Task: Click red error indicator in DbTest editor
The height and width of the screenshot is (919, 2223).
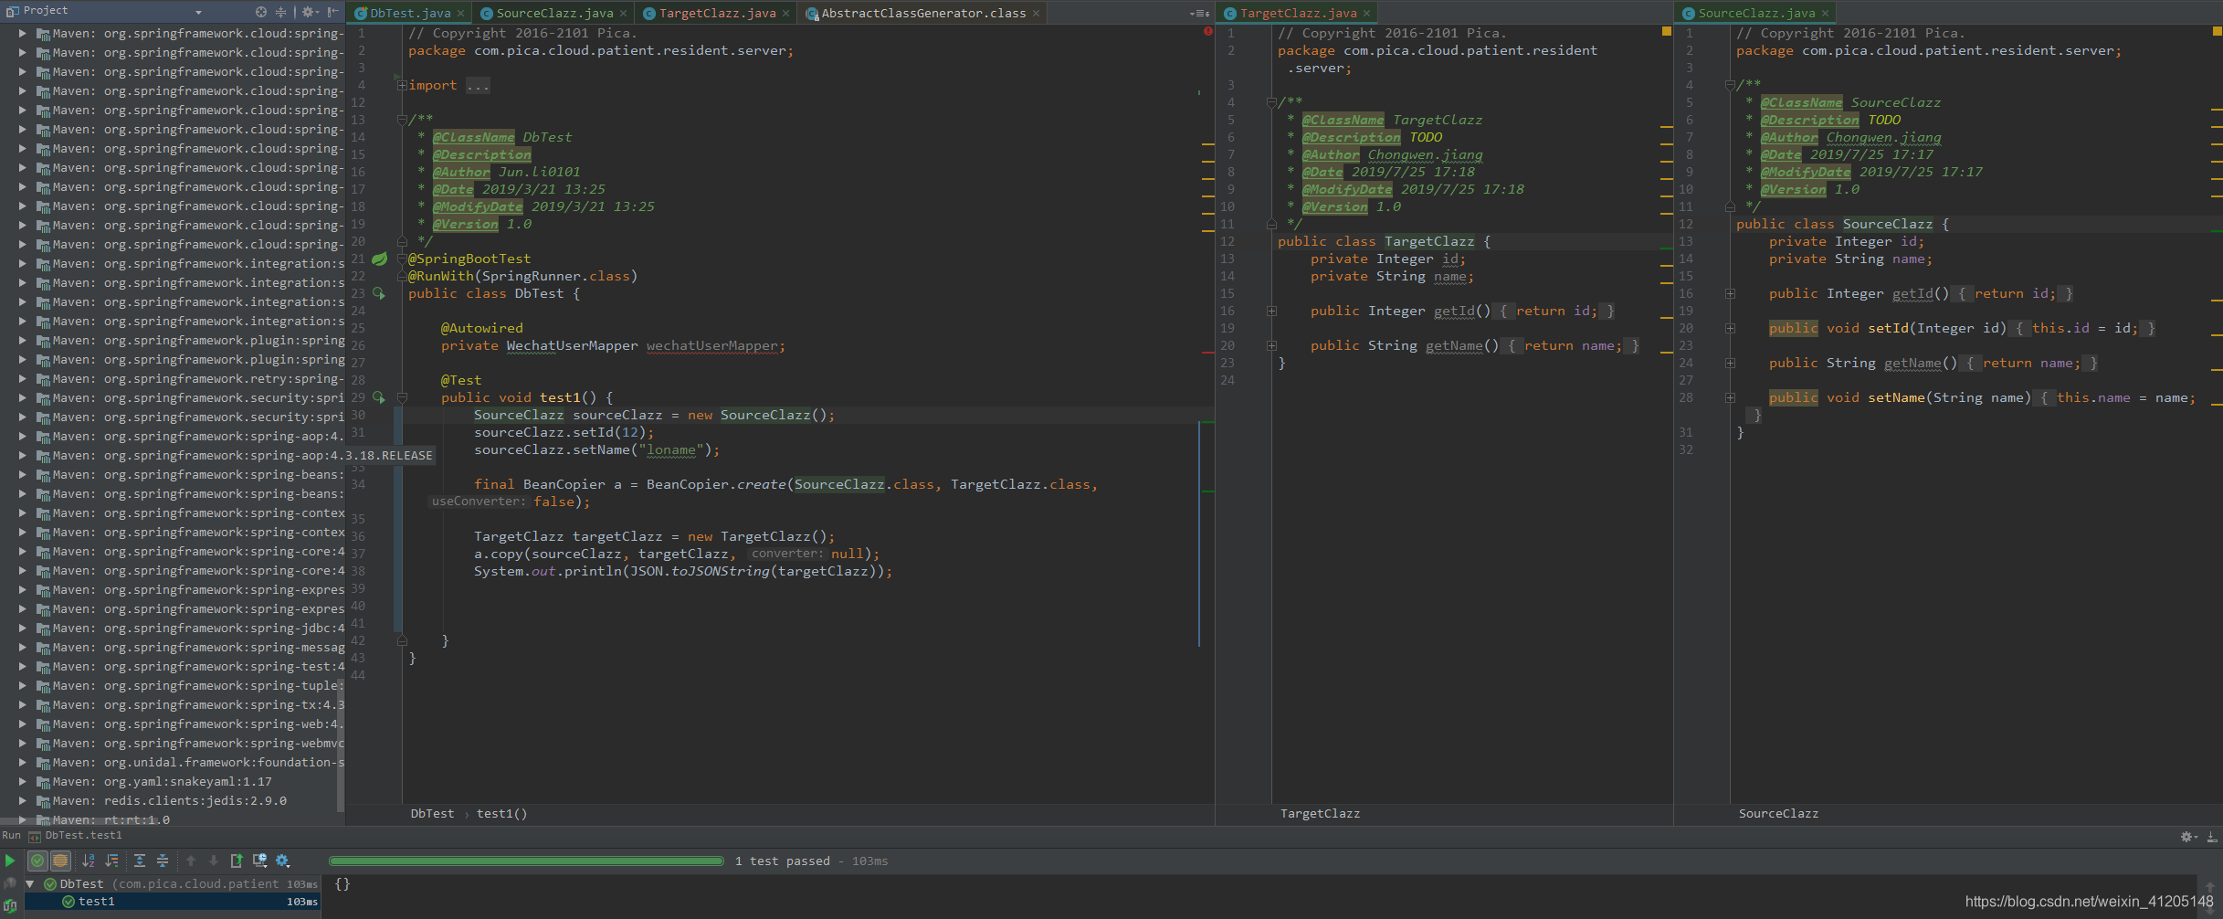Action: 1208,32
